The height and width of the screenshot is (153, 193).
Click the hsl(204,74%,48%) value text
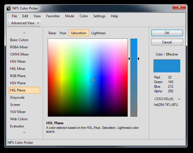166,105
